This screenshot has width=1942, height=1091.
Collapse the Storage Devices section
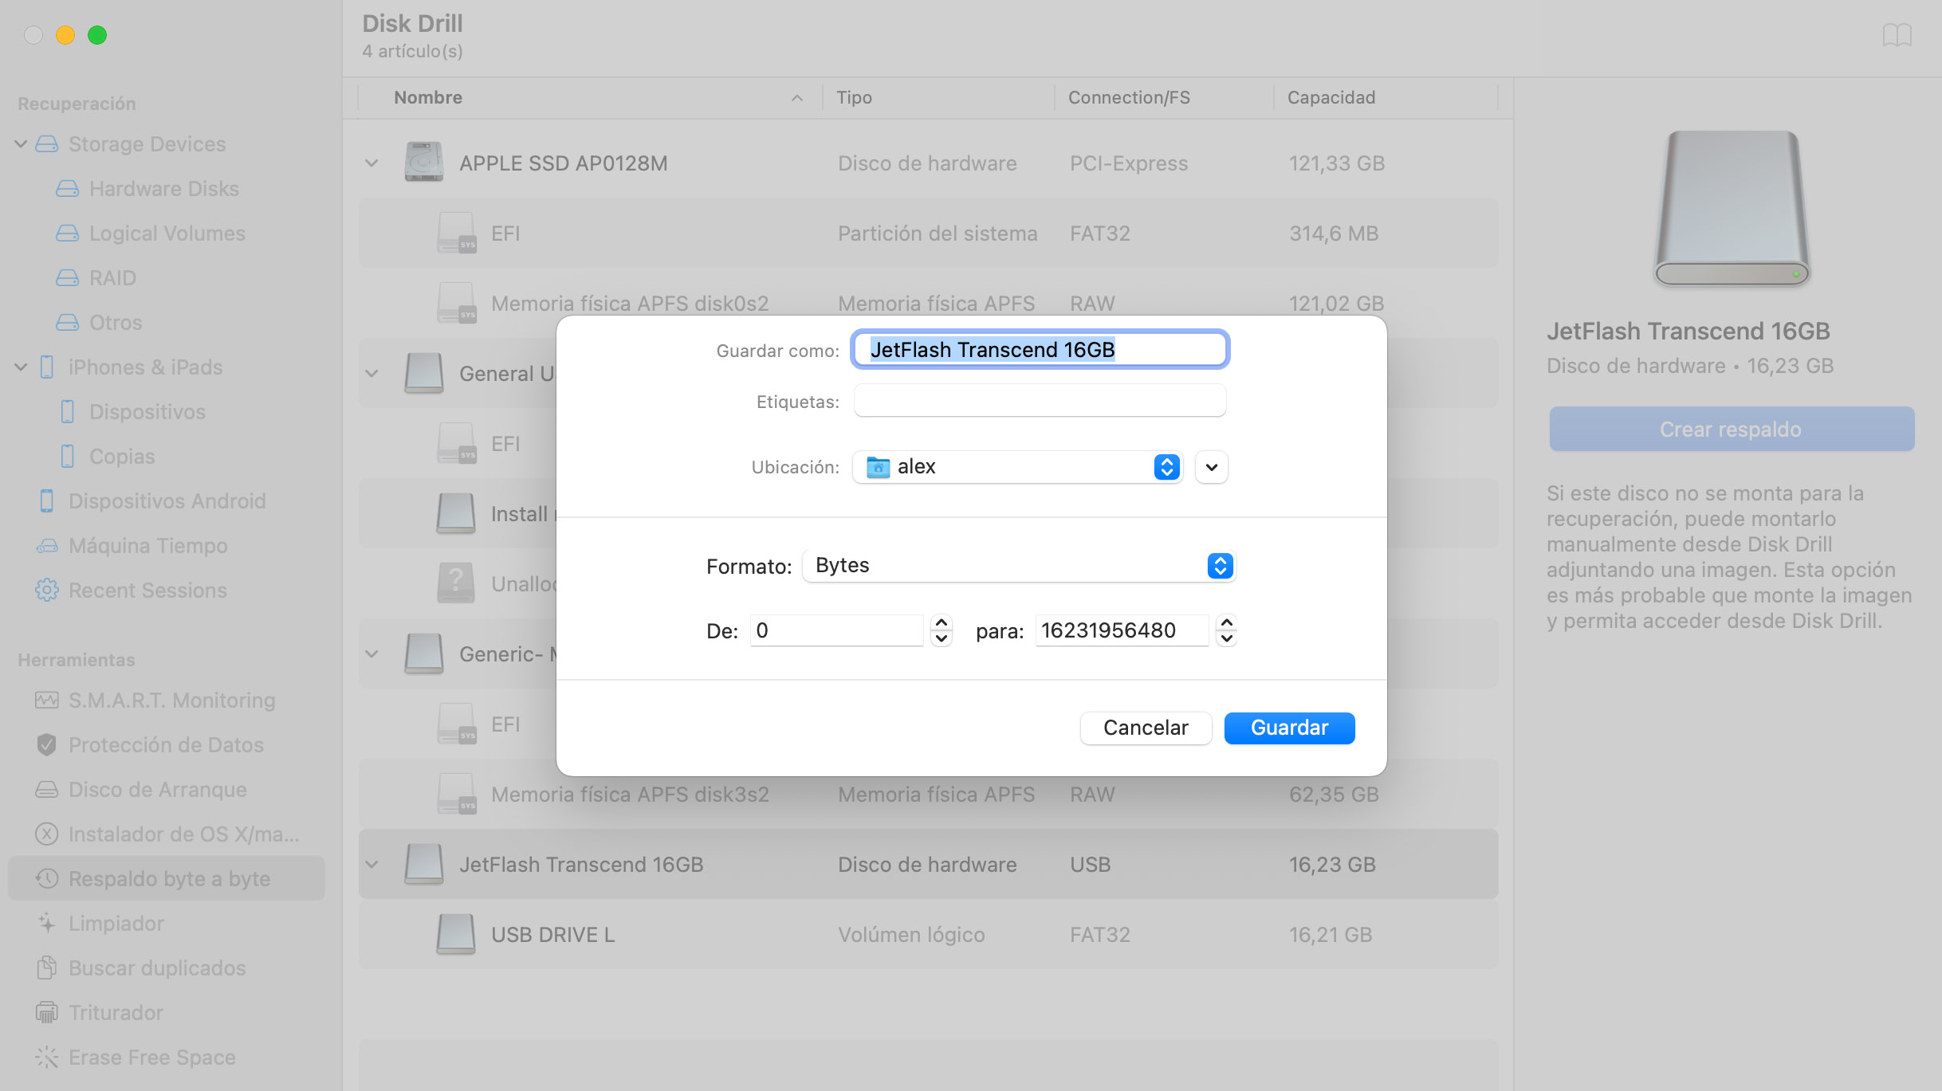pos(22,144)
